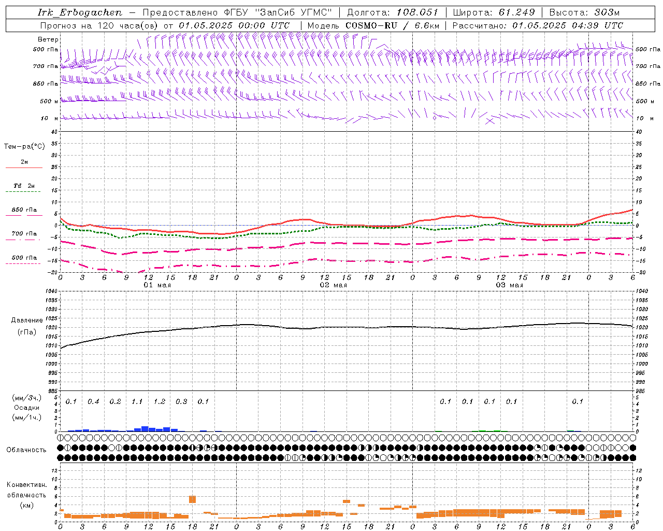Screen dimensions: 663x531
Task: Click the Тем-ра(°C) temperature panel label
Action: 24,147
